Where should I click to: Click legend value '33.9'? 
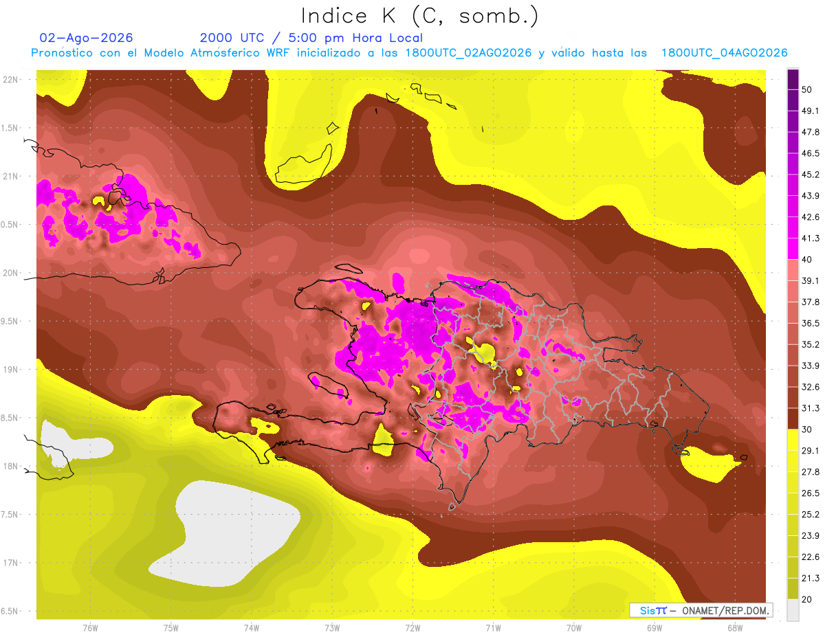click(x=812, y=366)
